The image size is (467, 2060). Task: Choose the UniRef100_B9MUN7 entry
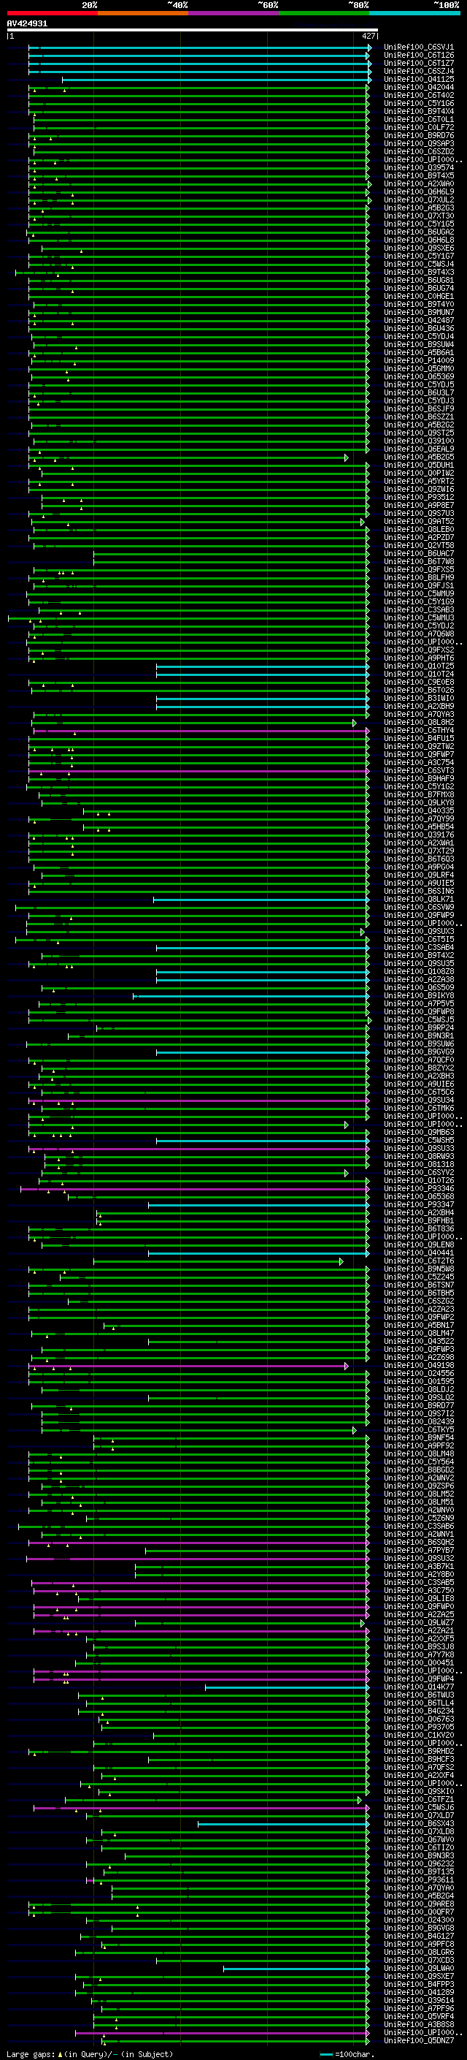tap(418, 313)
